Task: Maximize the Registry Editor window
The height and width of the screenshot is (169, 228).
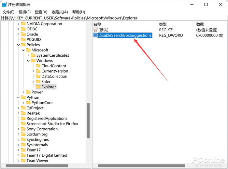Action: [206, 5]
